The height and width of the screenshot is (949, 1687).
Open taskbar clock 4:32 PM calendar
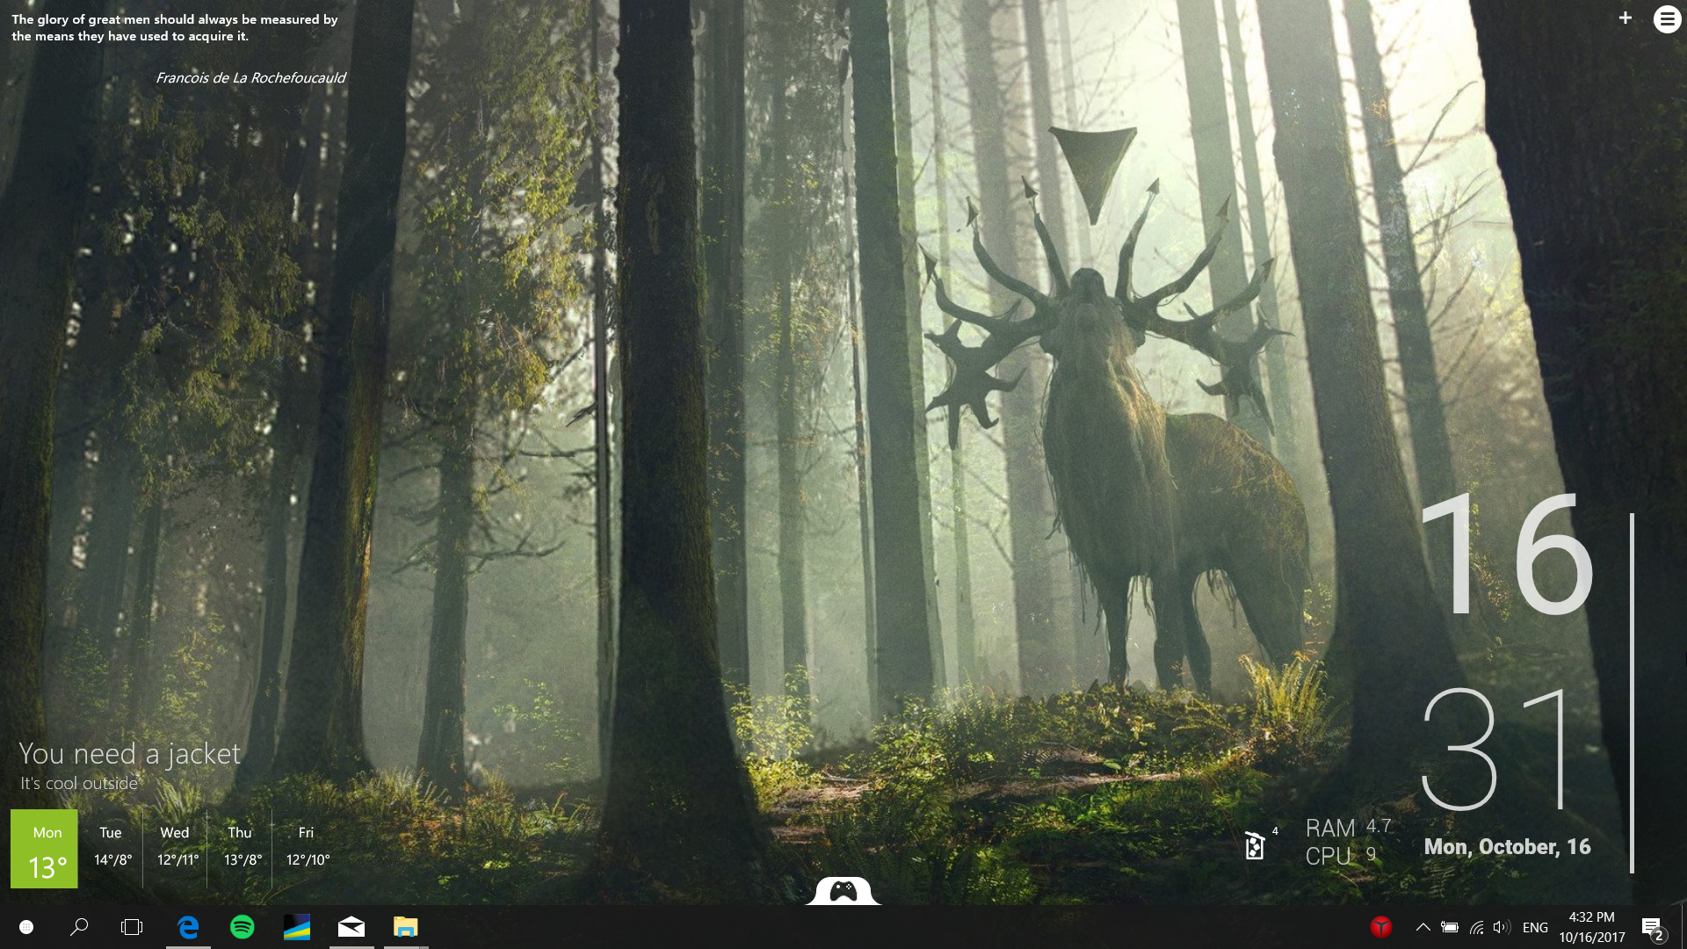(x=1592, y=927)
